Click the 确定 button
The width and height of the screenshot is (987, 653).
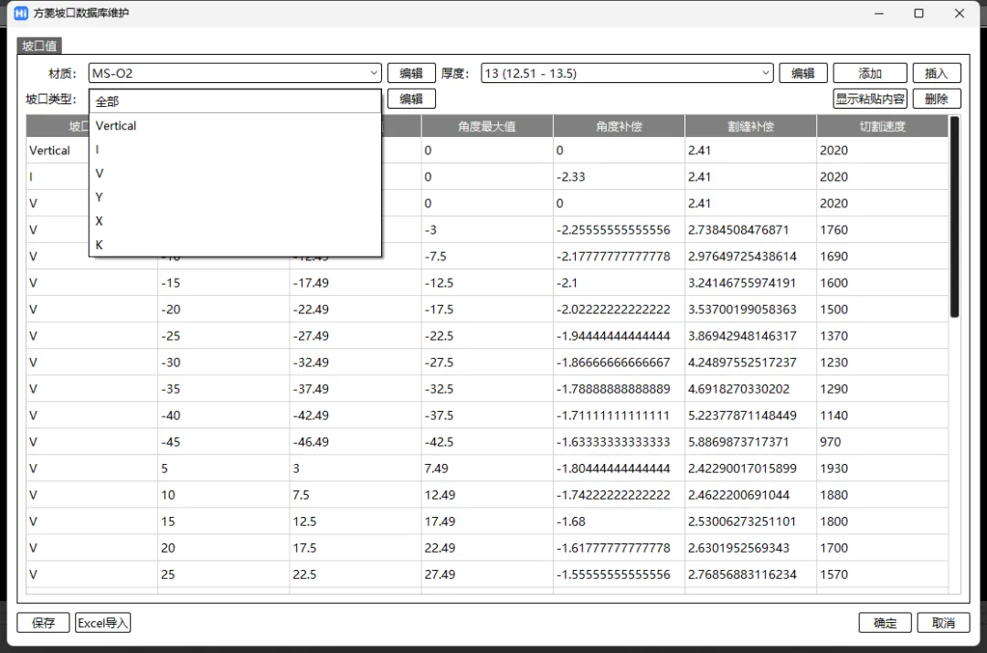[x=885, y=623]
